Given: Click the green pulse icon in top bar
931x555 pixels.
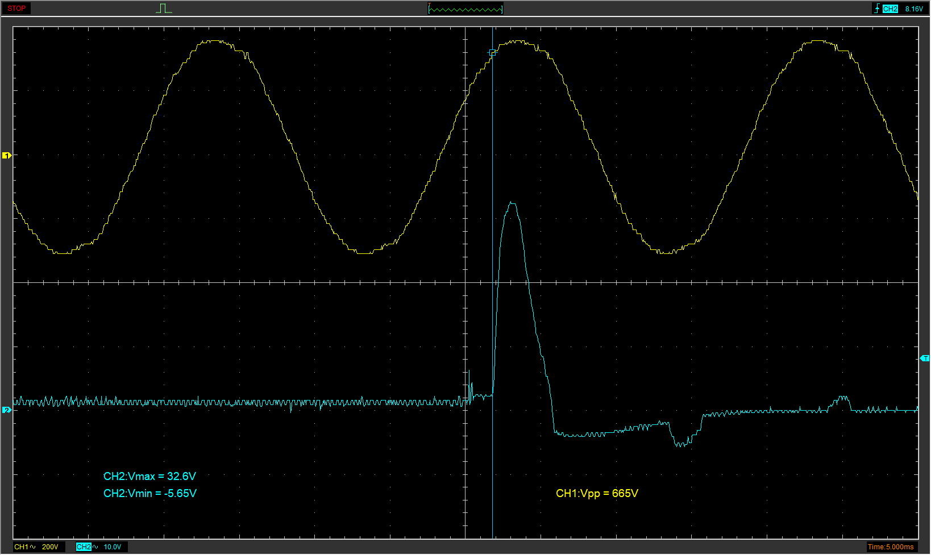Looking at the screenshot, I should [164, 9].
